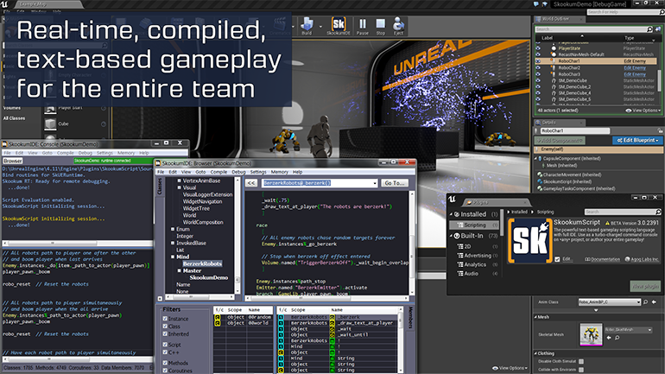665x374 pixels.
Task: Toggle Disable Cloth Simulation checkbox
Action: [581, 361]
